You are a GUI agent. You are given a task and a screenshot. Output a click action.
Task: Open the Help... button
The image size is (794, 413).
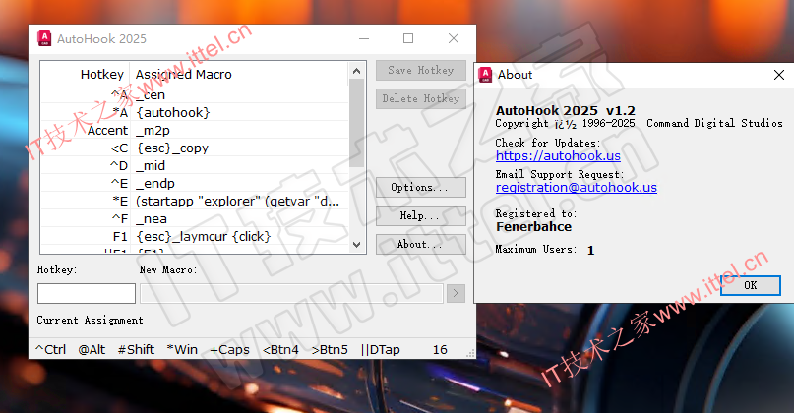point(421,215)
